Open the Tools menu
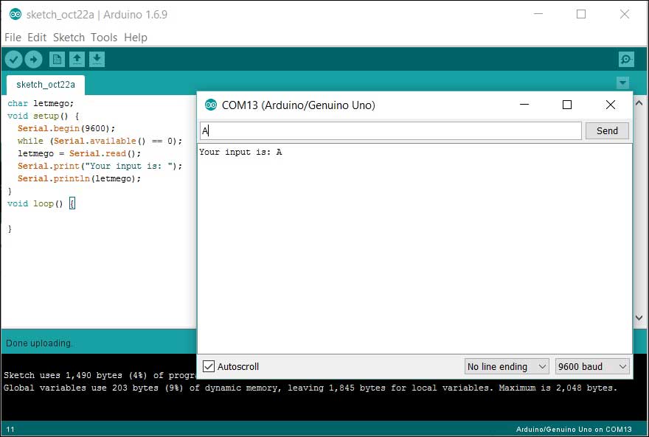Image resolution: width=649 pixels, height=437 pixels. point(104,38)
